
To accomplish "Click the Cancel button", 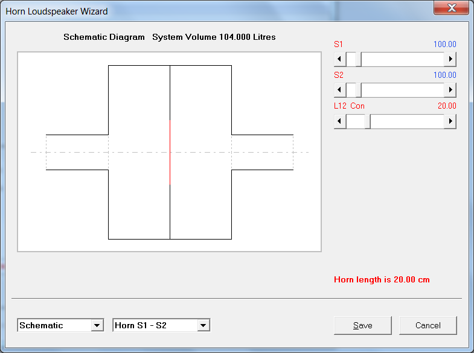I will pos(428,325).
